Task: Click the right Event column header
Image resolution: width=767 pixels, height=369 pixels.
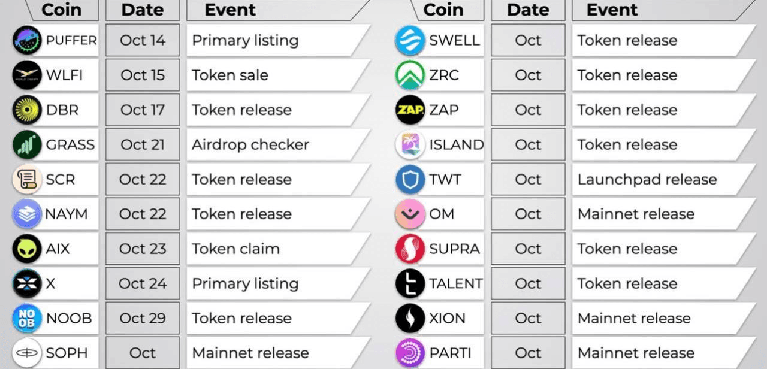Action: click(612, 10)
